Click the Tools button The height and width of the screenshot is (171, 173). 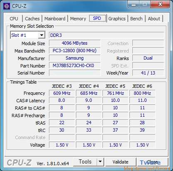pyautogui.click(x=85, y=161)
